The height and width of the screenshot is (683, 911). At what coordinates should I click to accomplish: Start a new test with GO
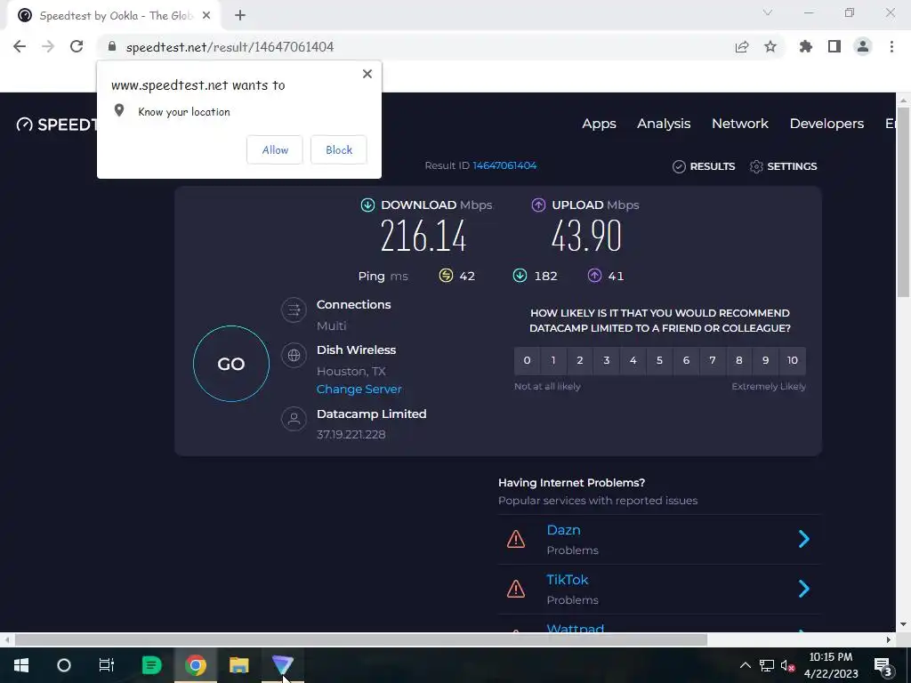tap(231, 364)
